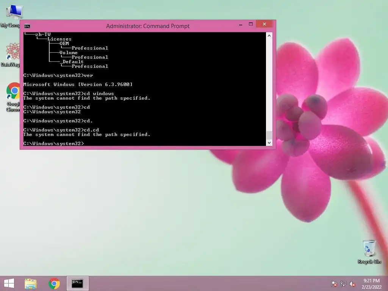The image size is (388, 291).
Task: Maximize the Command Prompt window
Action: (251, 24)
